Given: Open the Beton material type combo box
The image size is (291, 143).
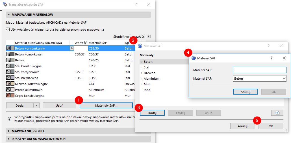Looking at the screenshot, I should pos(259,79).
